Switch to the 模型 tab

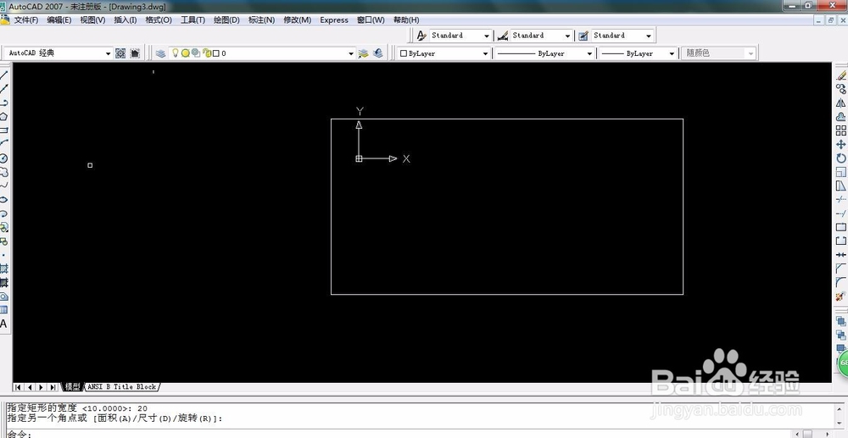pyautogui.click(x=72, y=386)
